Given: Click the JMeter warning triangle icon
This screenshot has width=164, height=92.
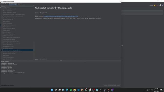Looking at the screenshot, I should [x=155, y=5].
